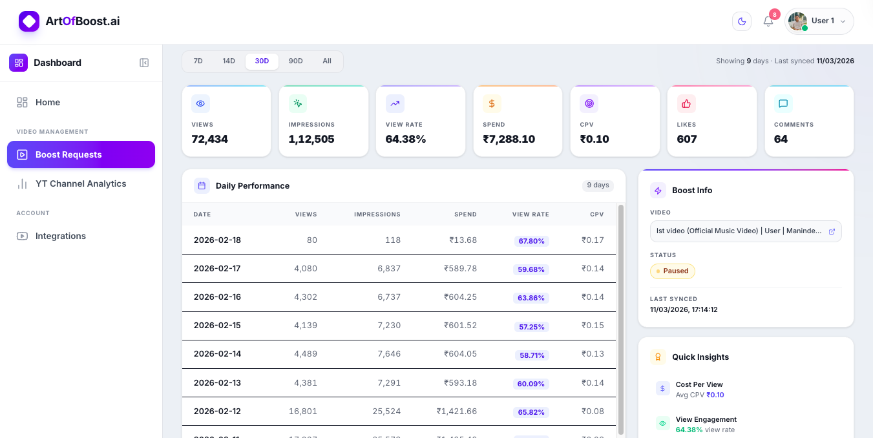Click the calendar icon beside Daily Performance
Viewport: 873px width, 438px height.
click(202, 185)
